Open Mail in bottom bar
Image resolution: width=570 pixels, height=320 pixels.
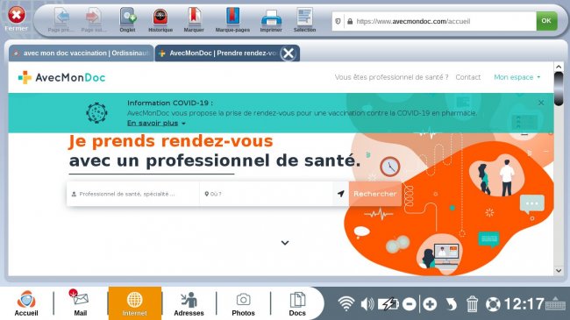(81, 303)
